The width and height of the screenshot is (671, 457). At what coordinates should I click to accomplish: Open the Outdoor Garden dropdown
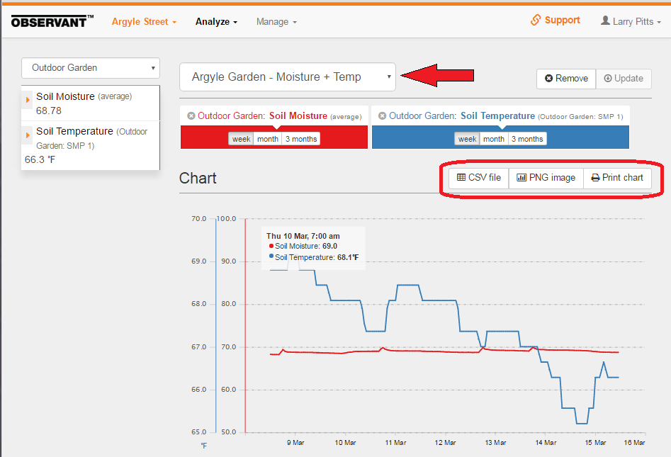pos(91,68)
